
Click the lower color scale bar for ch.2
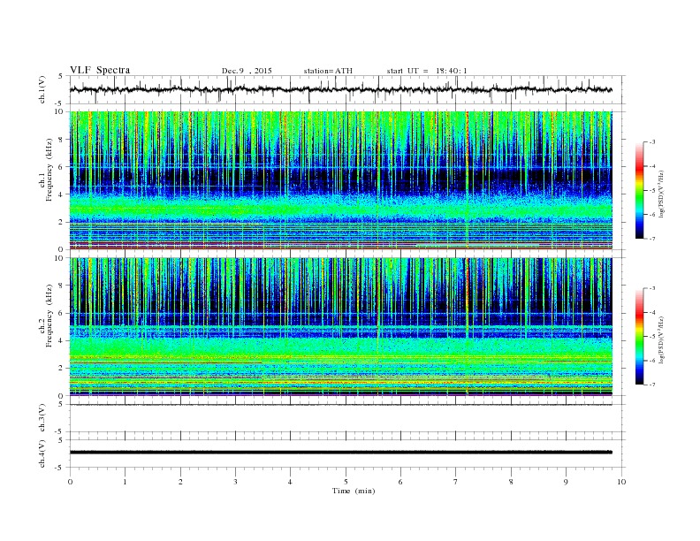pos(639,337)
